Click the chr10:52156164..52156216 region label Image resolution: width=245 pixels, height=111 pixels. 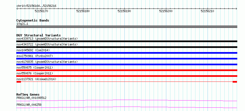point(36,6)
